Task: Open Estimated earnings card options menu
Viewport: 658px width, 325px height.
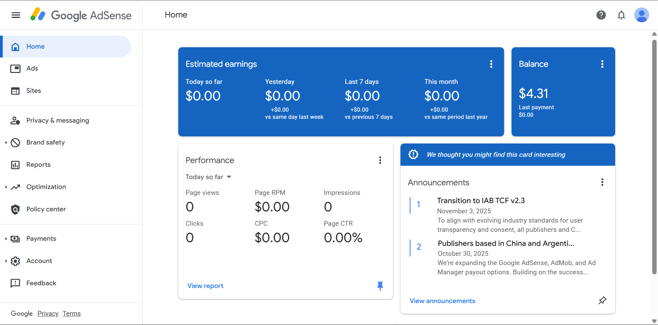Action: point(491,64)
